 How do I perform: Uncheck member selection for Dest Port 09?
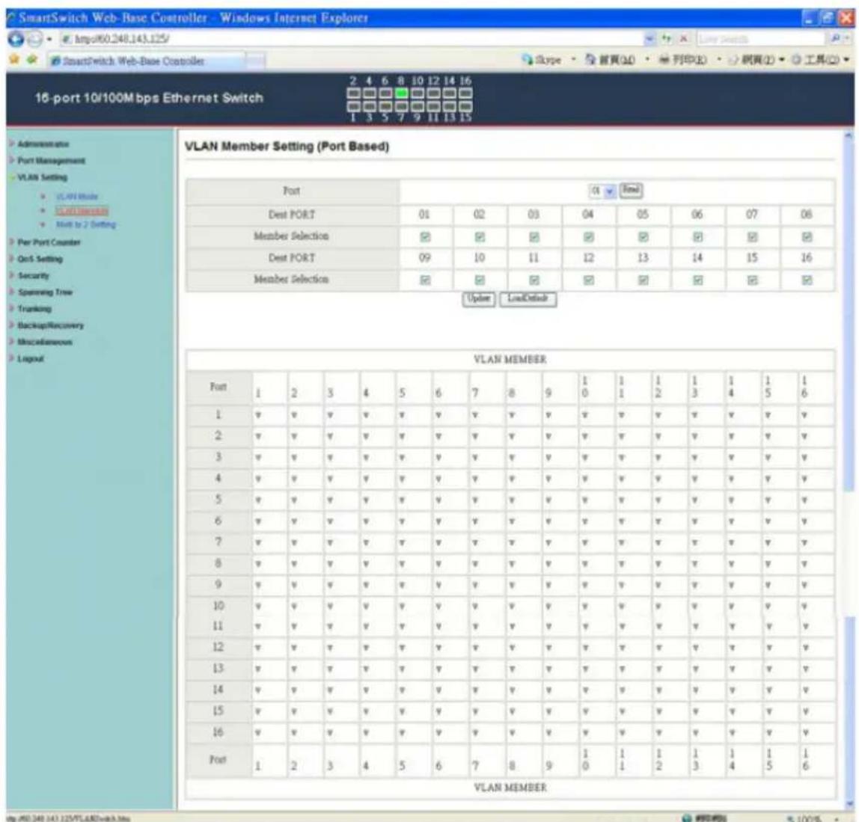424,280
